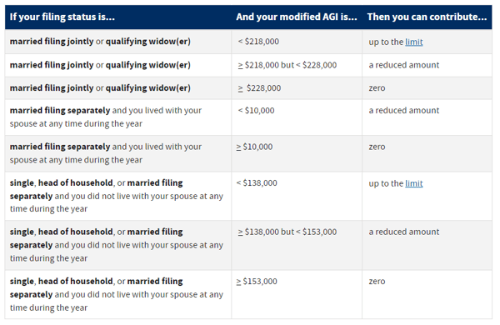Click the '< $10,000' AGI cell
This screenshot has height=325, width=500.
(x=256, y=110)
